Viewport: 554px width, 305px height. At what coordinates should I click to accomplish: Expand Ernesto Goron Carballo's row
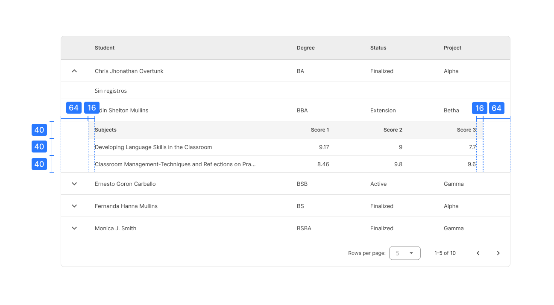tap(74, 184)
